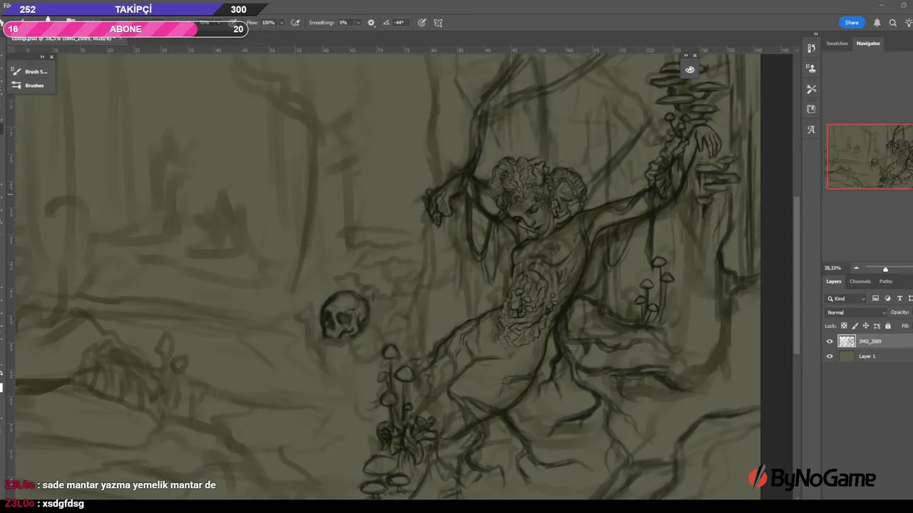913x513 pixels.
Task: Open the Flow value dropdown
Action: 281,23
